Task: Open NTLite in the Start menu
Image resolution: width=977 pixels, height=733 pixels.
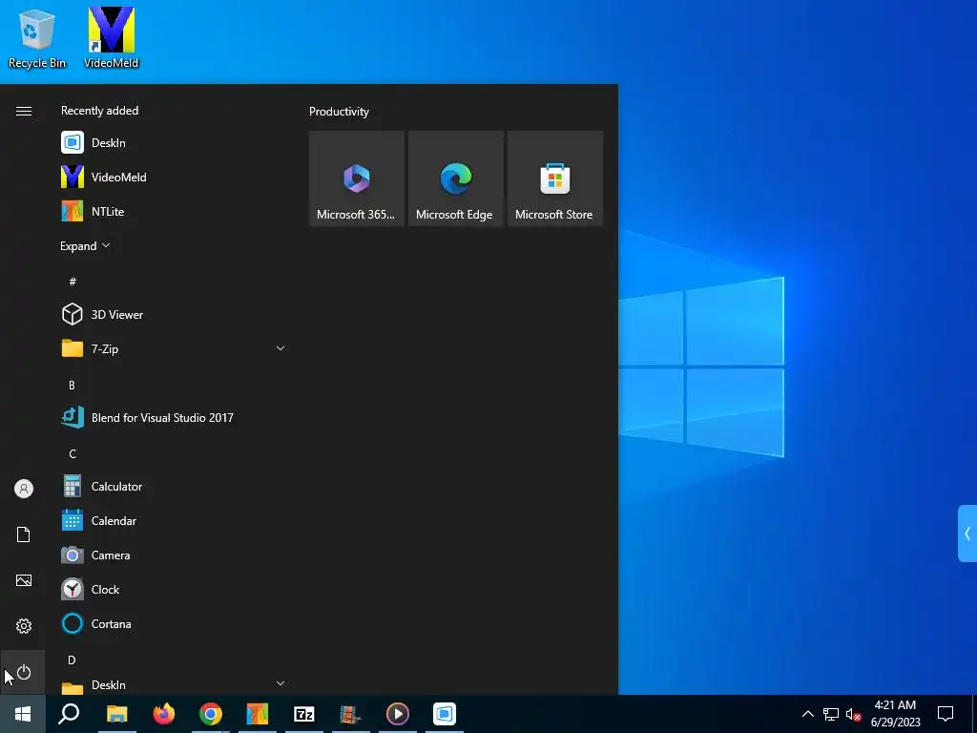Action: click(x=174, y=211)
